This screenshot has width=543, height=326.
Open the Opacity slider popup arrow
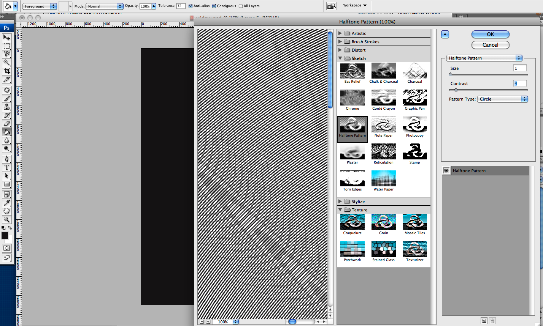[x=154, y=6]
